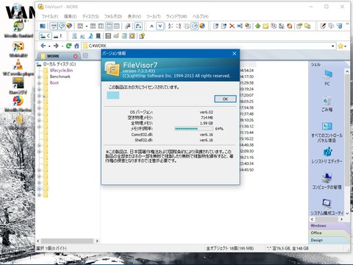Open the ツール(T) menu
The image size is (353, 265).
click(154, 16)
